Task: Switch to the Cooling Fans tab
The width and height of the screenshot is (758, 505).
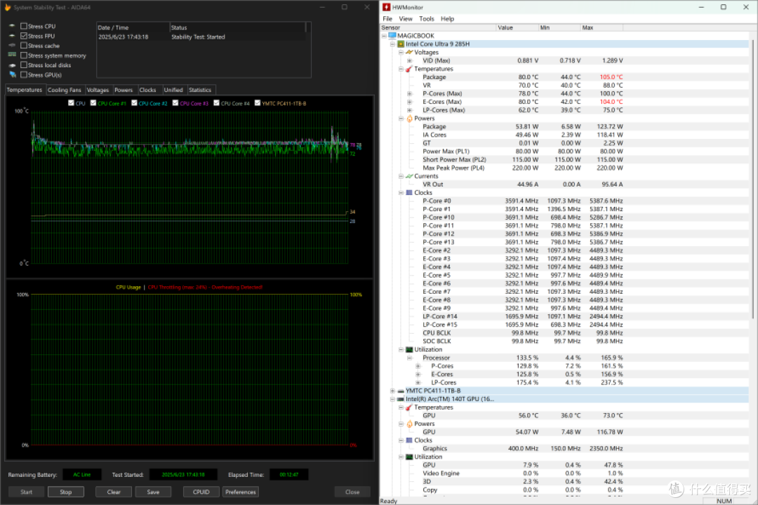Action: 65,90
